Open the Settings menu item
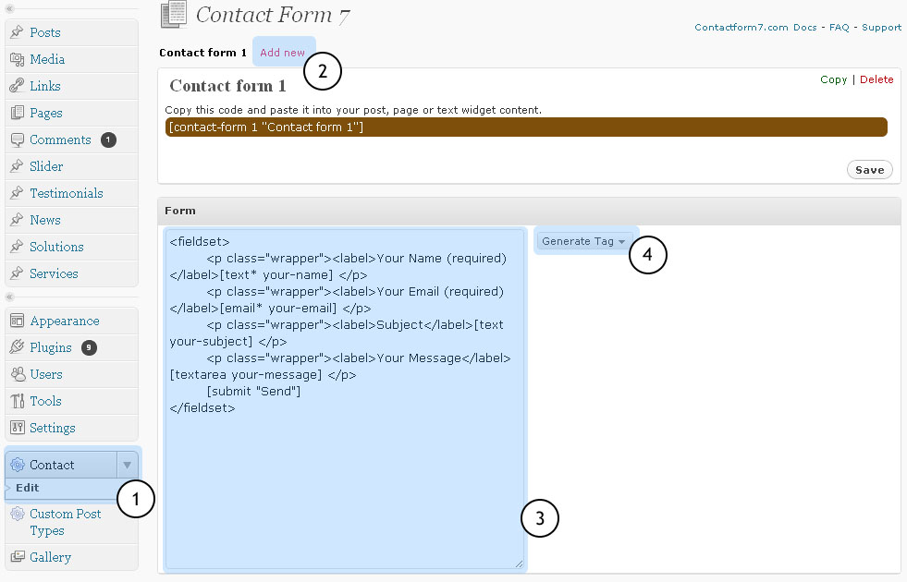907x582 pixels. point(52,428)
